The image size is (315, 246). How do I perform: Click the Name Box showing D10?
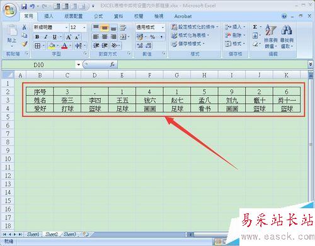(x=38, y=65)
